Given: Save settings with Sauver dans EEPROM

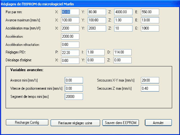Looking at the screenshot, I should point(120,123).
